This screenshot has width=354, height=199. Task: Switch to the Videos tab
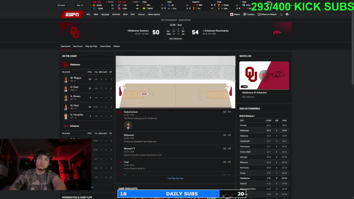pyautogui.click(x=116, y=46)
